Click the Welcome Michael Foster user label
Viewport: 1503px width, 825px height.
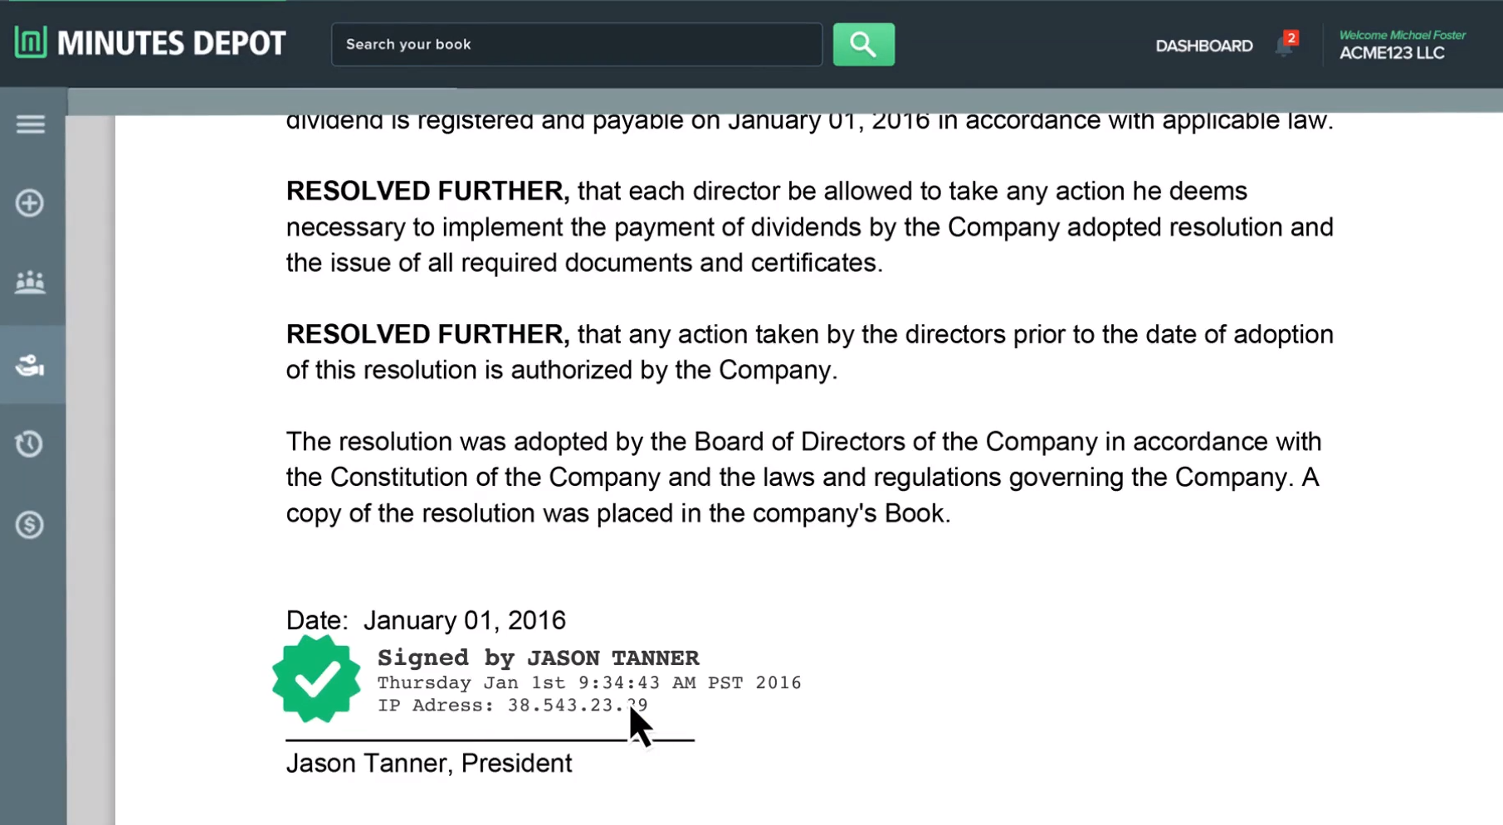click(x=1402, y=35)
